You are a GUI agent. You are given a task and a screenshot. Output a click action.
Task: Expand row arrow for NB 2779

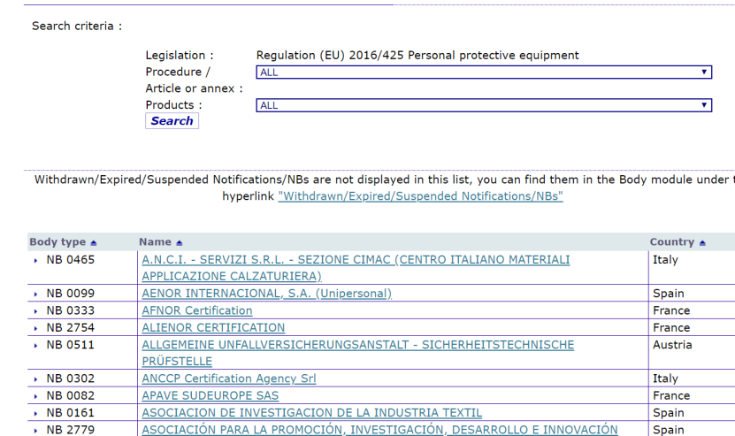35,431
